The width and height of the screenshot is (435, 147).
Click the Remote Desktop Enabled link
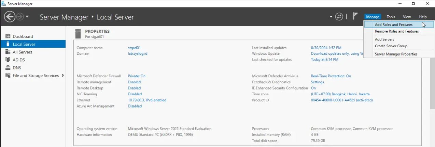[x=134, y=88]
